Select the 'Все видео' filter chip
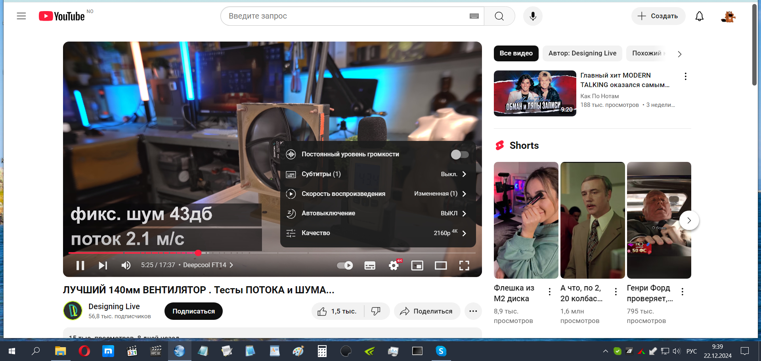 point(516,53)
